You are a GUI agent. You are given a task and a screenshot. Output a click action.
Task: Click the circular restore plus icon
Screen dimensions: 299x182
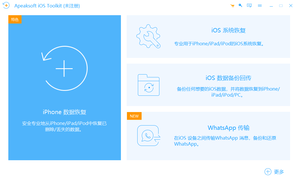[x=64, y=68]
